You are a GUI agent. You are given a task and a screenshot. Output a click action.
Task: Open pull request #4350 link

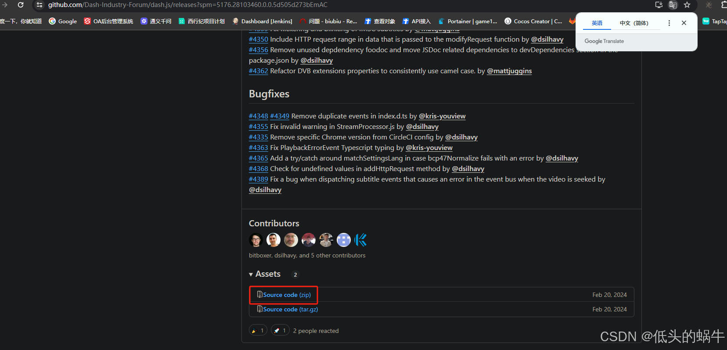click(258, 39)
